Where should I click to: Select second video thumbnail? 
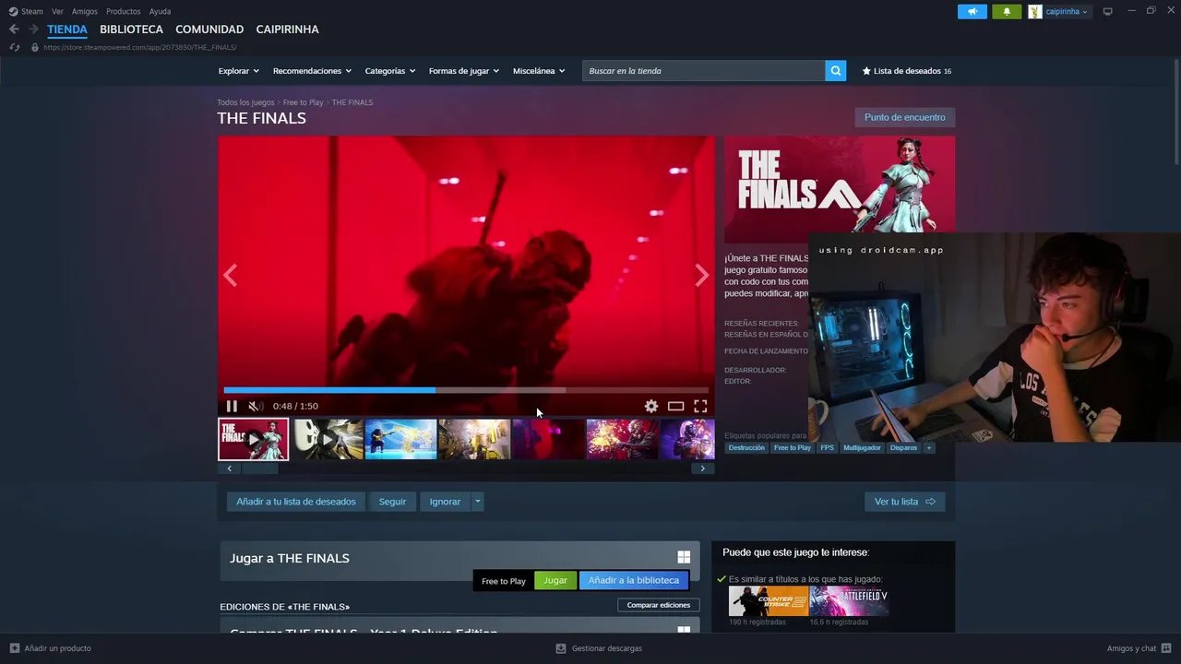point(328,439)
